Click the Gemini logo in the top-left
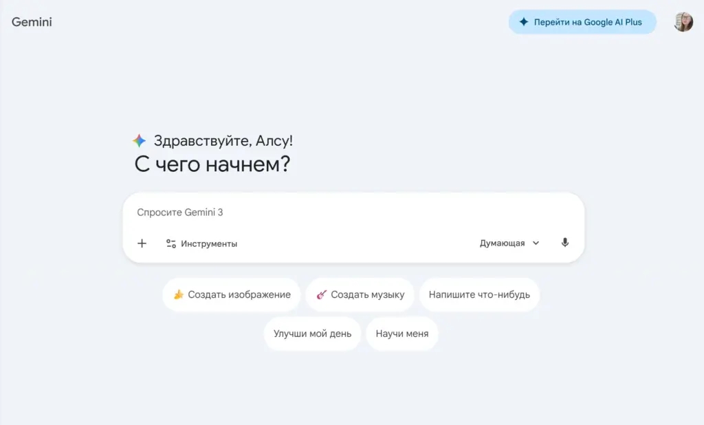704x425 pixels. pyautogui.click(x=31, y=21)
